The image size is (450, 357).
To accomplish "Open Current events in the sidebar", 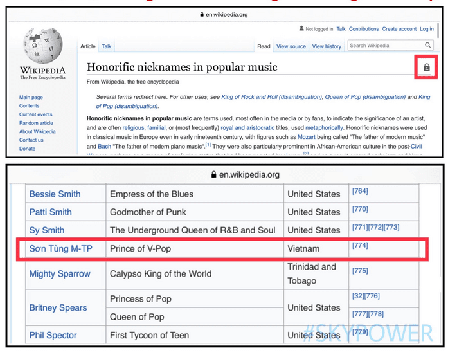I will pyautogui.click(x=35, y=114).
